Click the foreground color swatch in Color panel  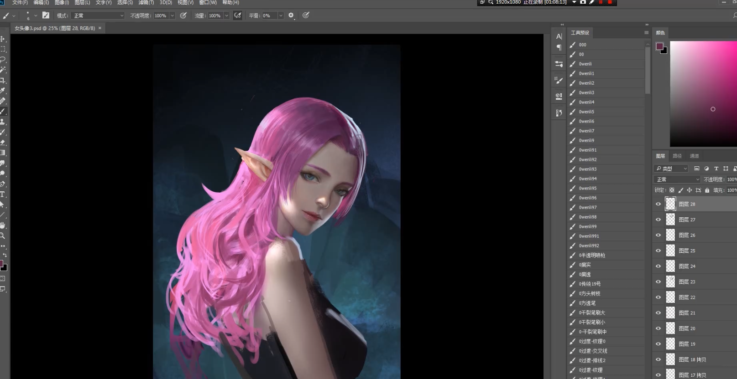click(x=659, y=46)
